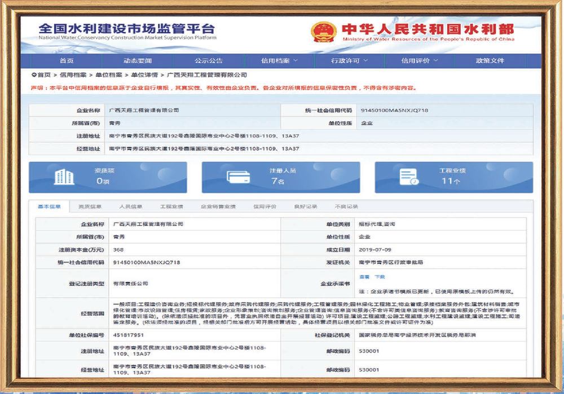Image resolution: width=564 pixels, height=394 pixels.
Task: Switch to the 人员信息 tab
Action: 131,207
